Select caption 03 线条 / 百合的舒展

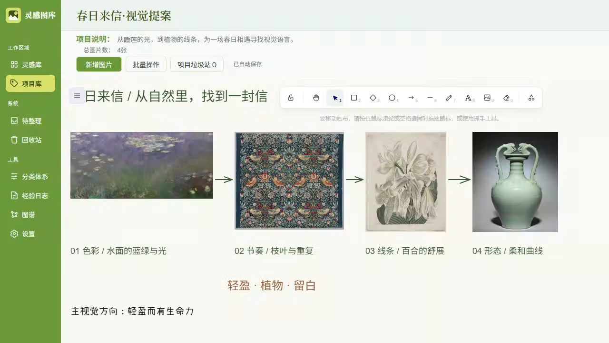pyautogui.click(x=405, y=251)
